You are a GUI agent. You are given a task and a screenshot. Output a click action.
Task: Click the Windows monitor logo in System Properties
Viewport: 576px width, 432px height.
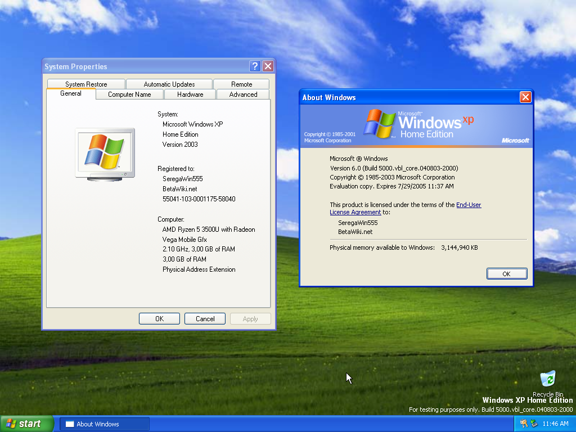(x=105, y=154)
